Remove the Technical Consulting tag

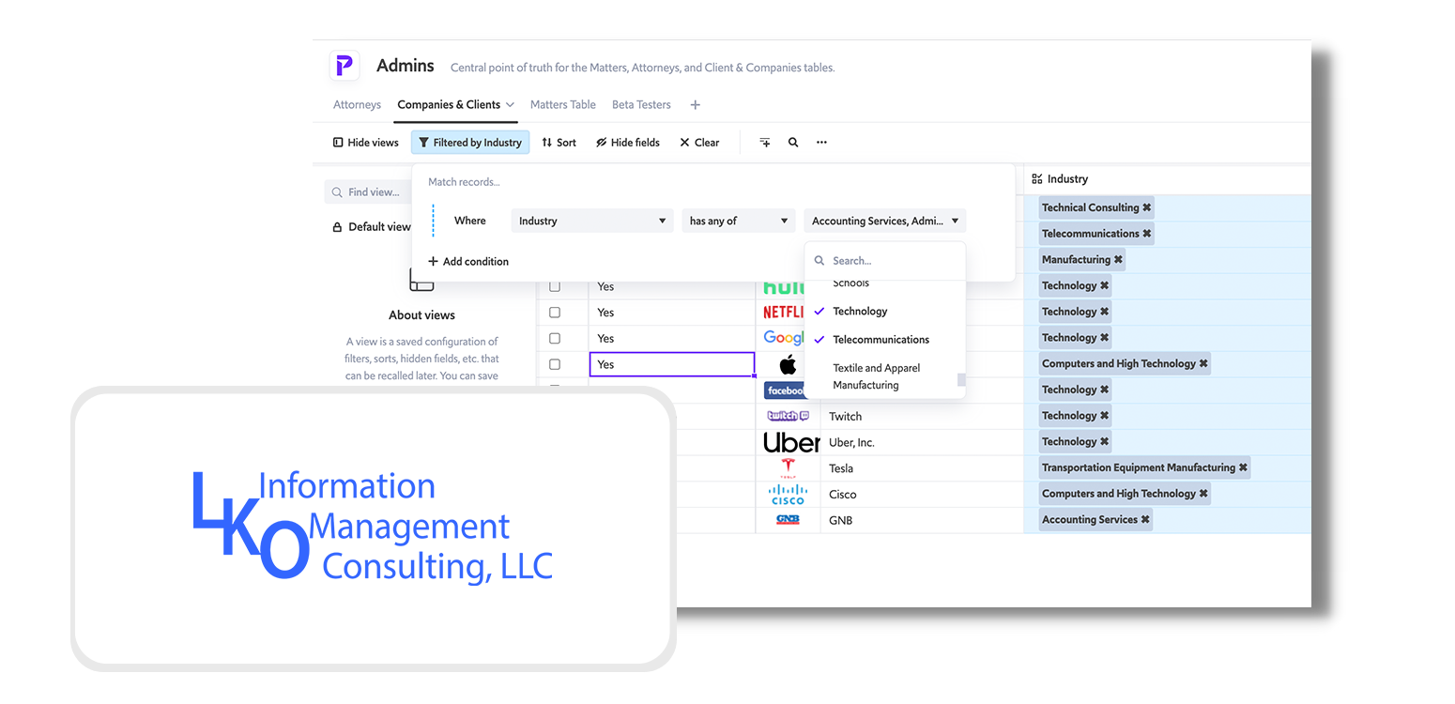tap(1147, 208)
